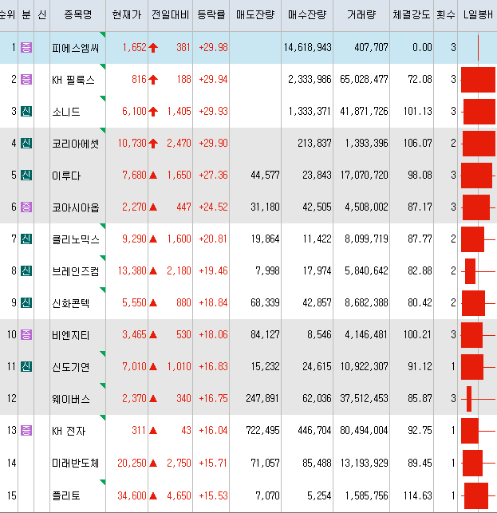Select stock name 피에스엠씨
Image resolution: width=497 pixels, height=513 pixels.
point(75,48)
